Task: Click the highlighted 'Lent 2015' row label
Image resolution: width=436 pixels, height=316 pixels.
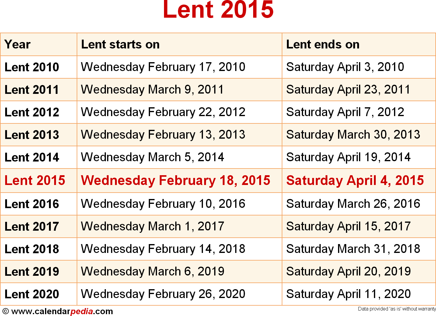Action: click(x=35, y=180)
